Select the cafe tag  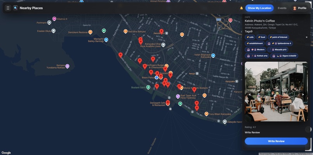click(250, 37)
